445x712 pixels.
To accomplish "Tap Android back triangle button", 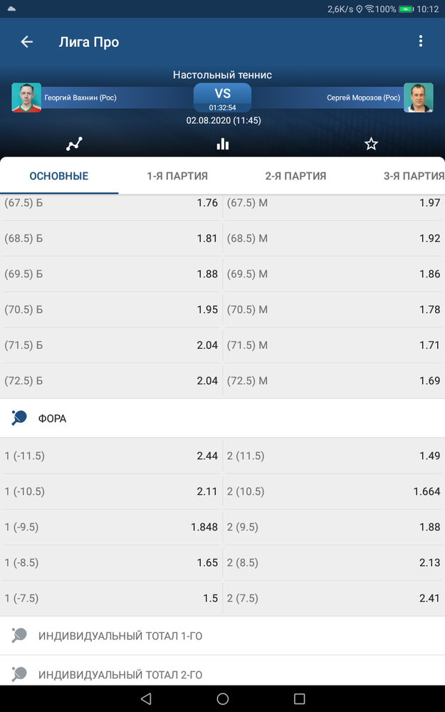I will pos(146,698).
